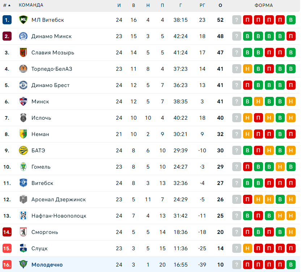The height and width of the screenshot is (272, 301).
Task: Open the Нафтан-Новополоцк team link
Action: coord(59,216)
